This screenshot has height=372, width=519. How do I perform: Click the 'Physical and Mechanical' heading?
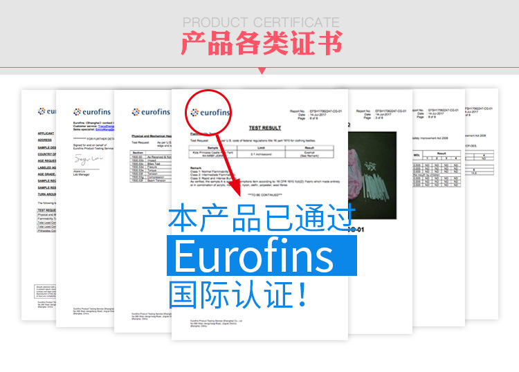point(152,136)
